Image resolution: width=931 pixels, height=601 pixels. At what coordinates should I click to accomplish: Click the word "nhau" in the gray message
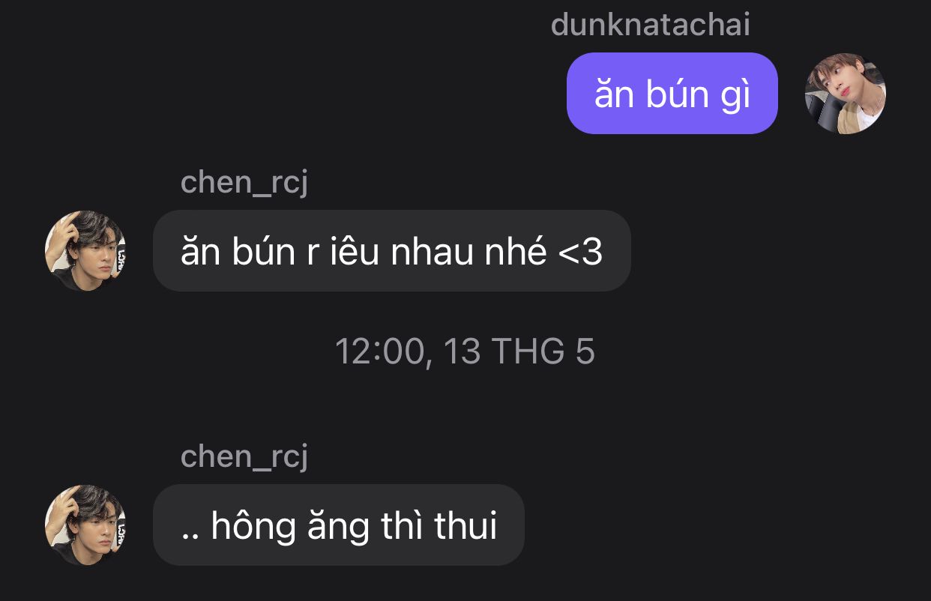433,253
